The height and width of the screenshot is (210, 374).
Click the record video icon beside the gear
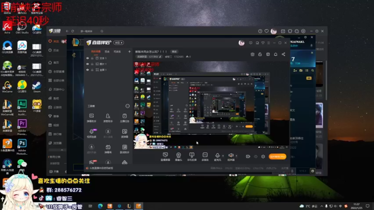(x=248, y=156)
